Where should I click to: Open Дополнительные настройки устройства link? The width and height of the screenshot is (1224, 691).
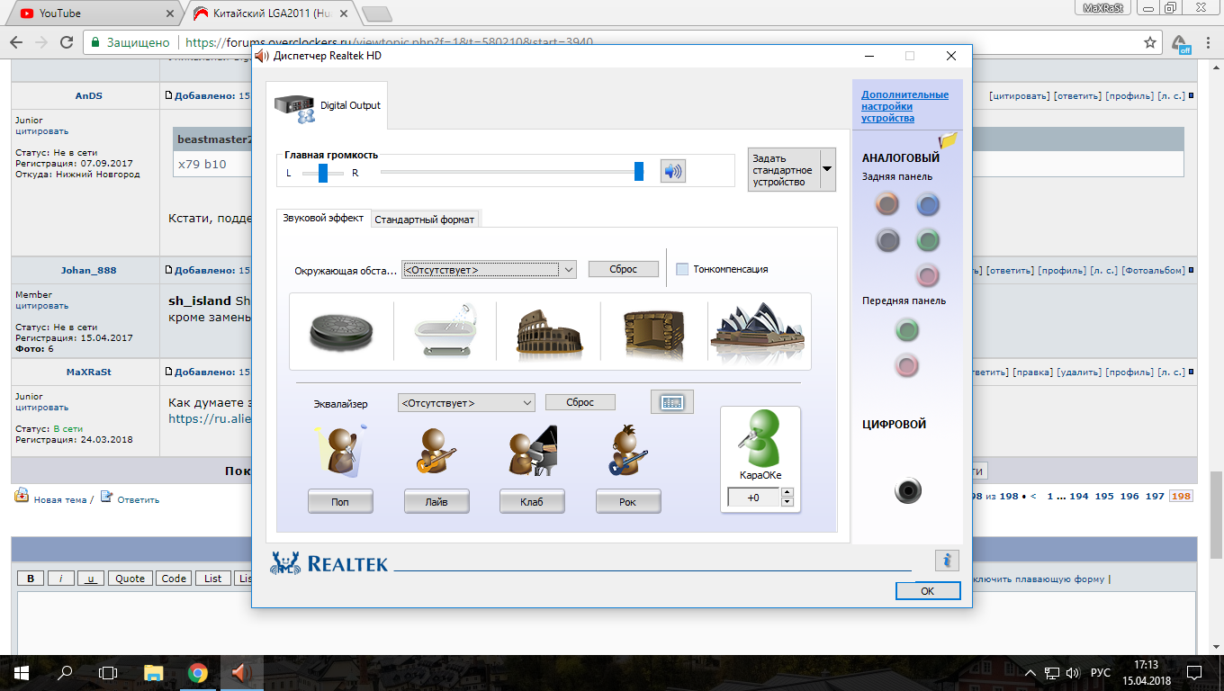coord(904,106)
